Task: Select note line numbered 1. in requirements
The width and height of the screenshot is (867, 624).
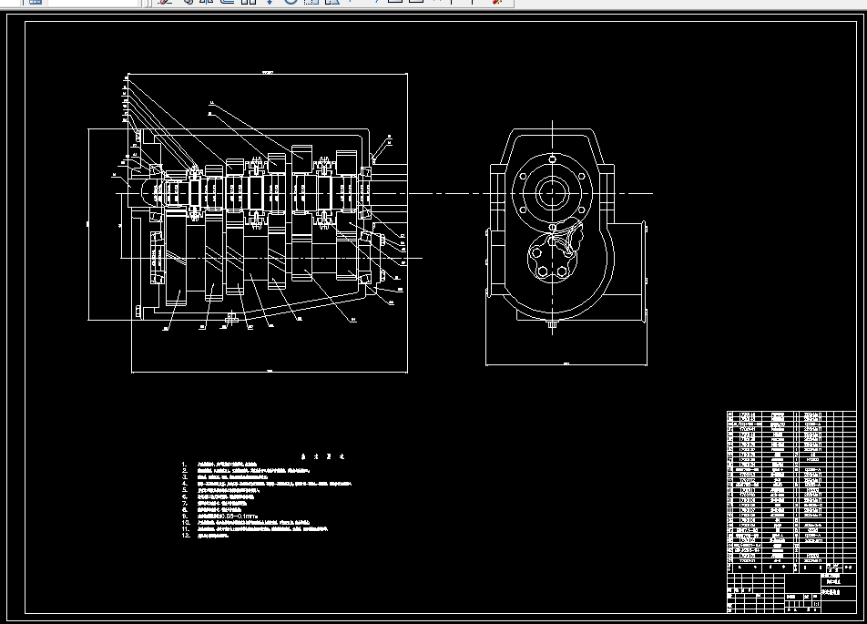Action: click(x=219, y=464)
